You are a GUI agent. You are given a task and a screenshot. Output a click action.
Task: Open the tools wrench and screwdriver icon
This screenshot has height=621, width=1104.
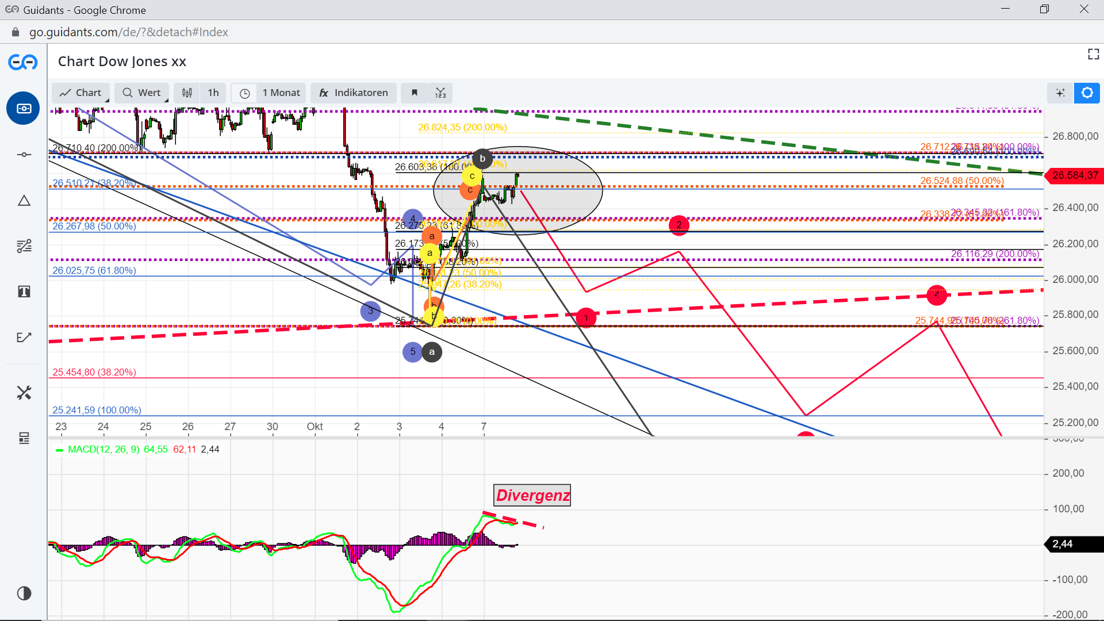pos(24,393)
